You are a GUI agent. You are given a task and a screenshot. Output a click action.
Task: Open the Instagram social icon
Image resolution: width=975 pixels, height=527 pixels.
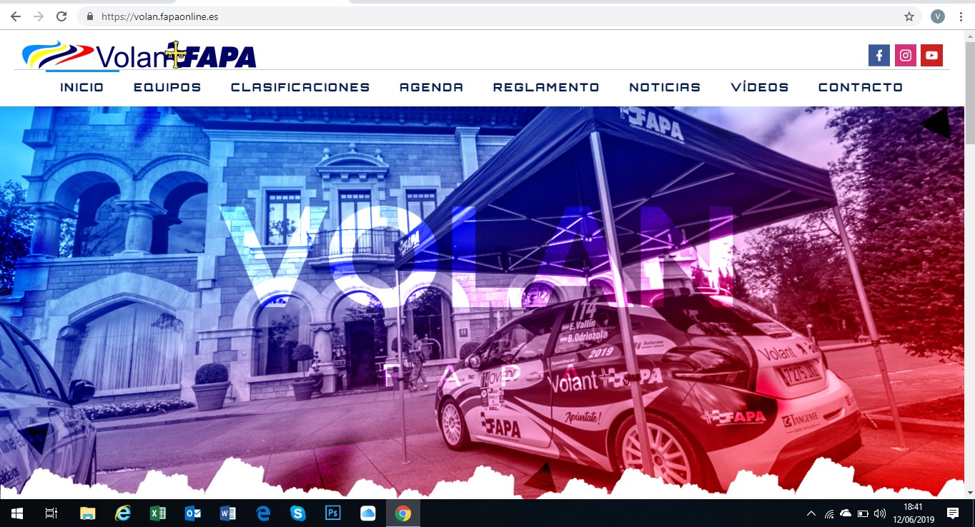[905, 56]
